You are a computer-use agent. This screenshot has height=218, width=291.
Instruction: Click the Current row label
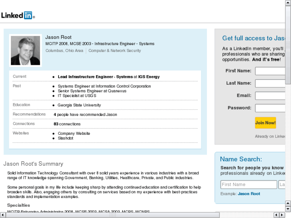click(x=20, y=76)
